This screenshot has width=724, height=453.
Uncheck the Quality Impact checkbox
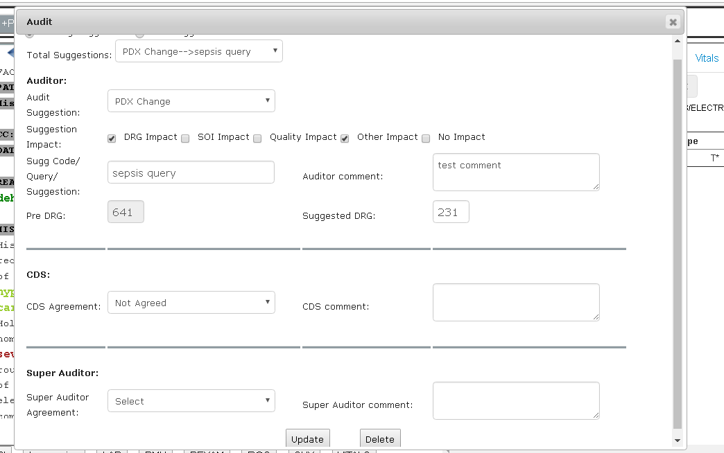[x=257, y=139]
